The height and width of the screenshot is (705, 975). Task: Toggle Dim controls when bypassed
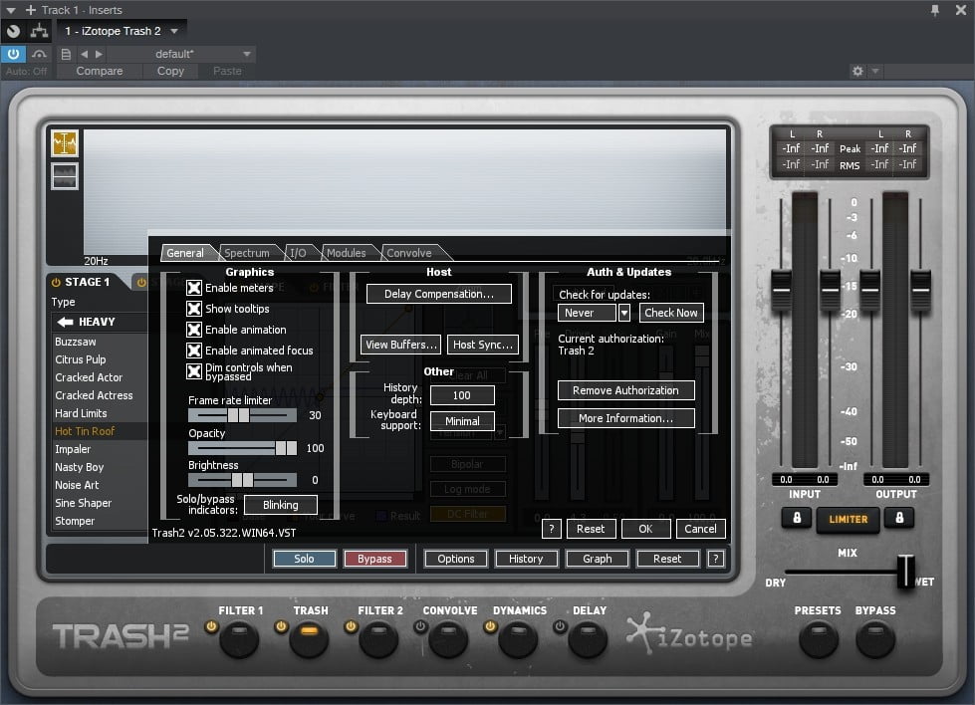tap(194, 371)
